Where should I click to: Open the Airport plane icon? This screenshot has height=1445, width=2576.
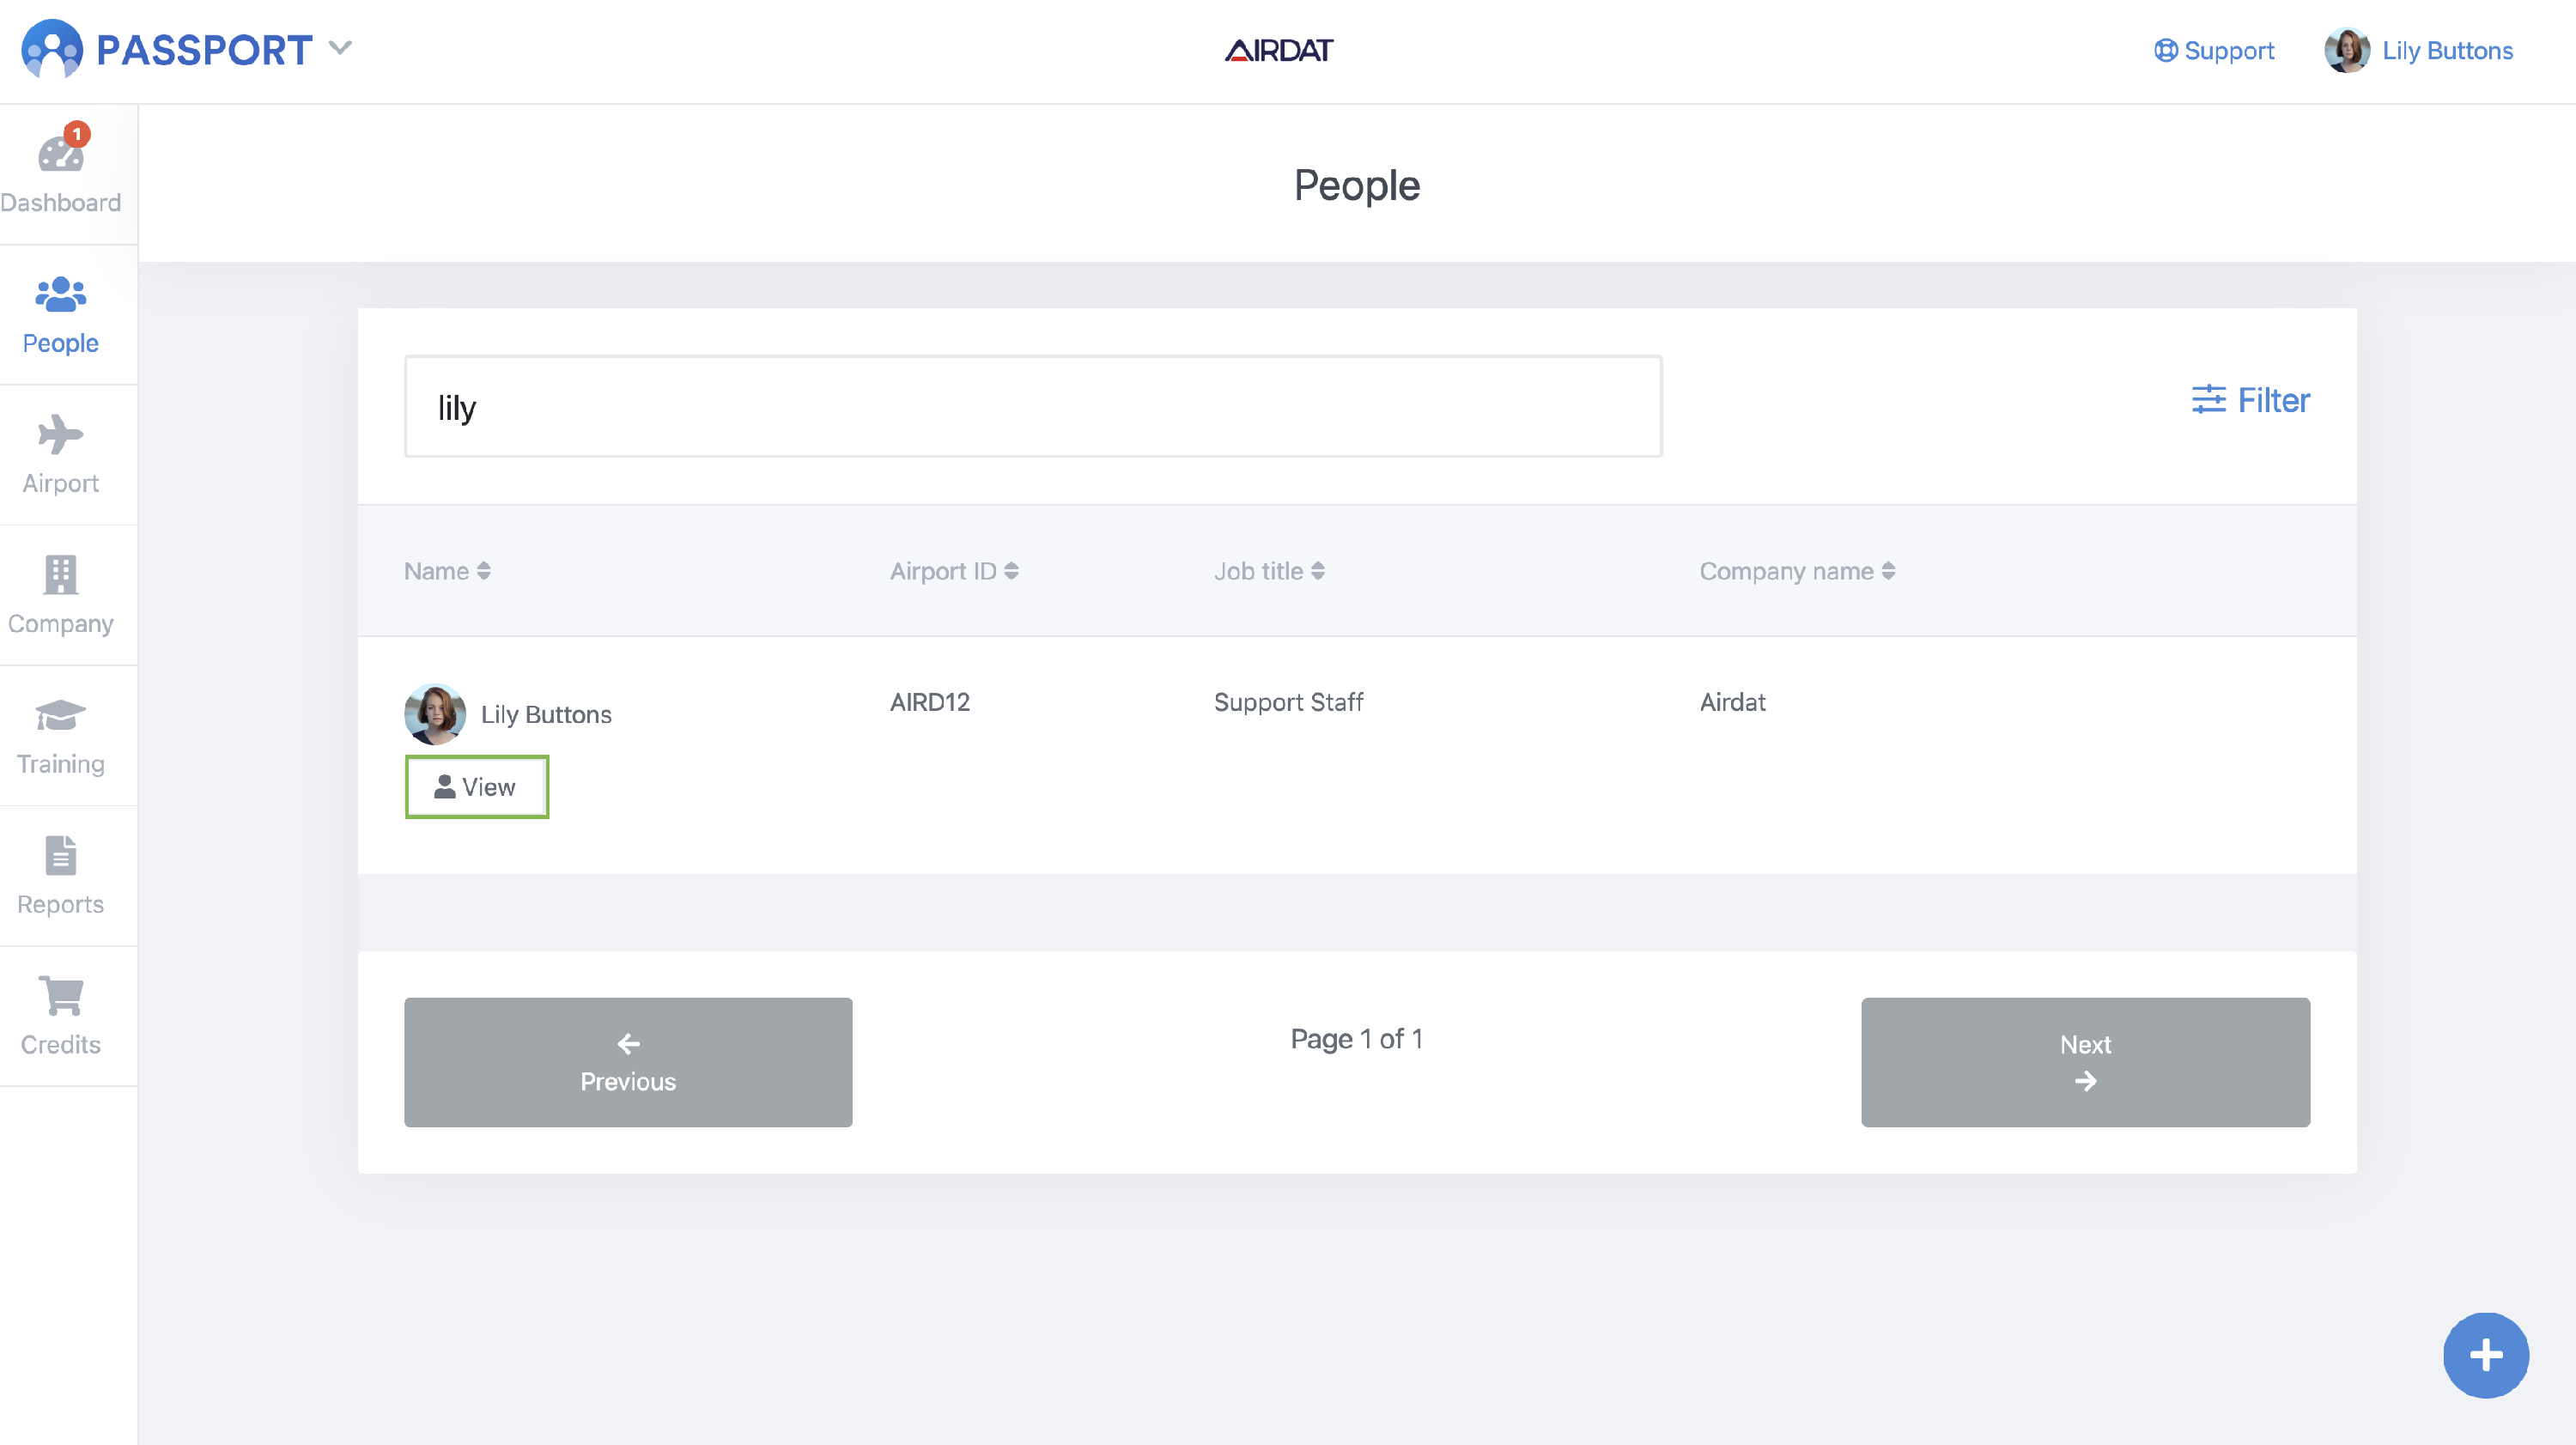pos(61,435)
